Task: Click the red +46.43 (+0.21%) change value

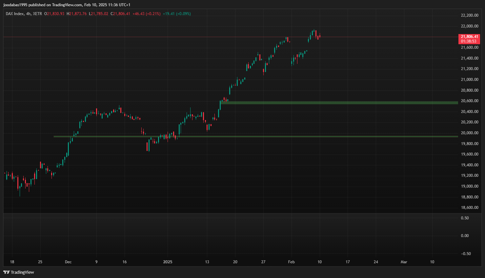Action: tap(147, 14)
